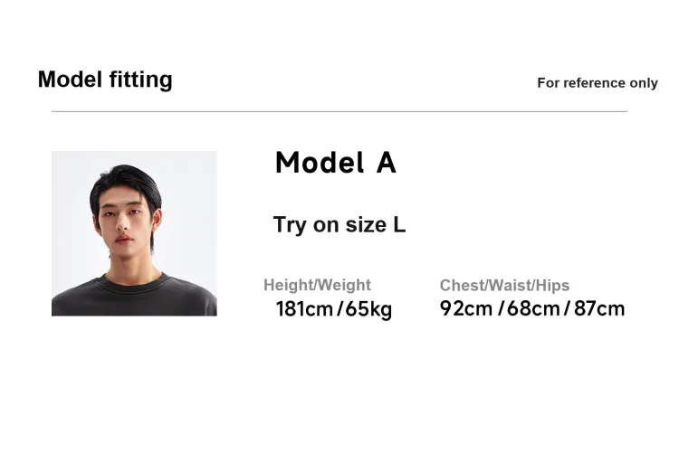Click the horizontal divider line under the heading
This screenshot has height=462, width=679.
tap(339, 111)
